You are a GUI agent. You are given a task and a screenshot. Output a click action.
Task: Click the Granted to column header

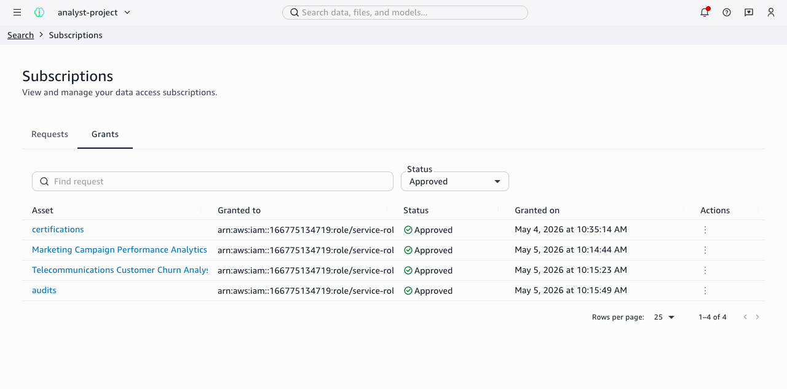pos(239,210)
